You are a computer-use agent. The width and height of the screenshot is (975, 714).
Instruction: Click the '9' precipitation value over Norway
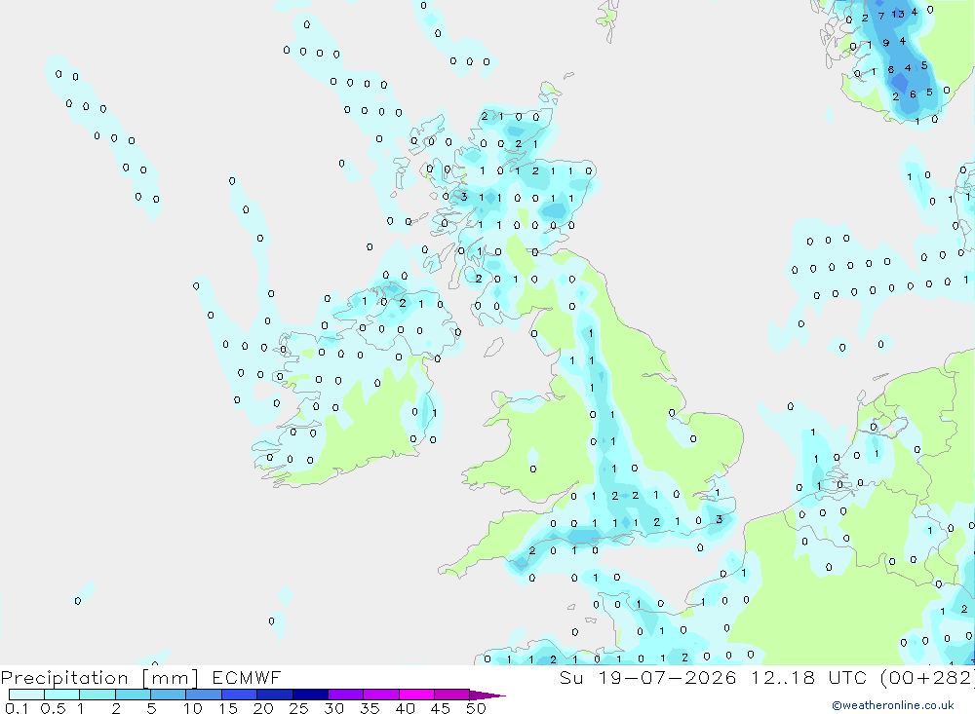click(x=886, y=43)
